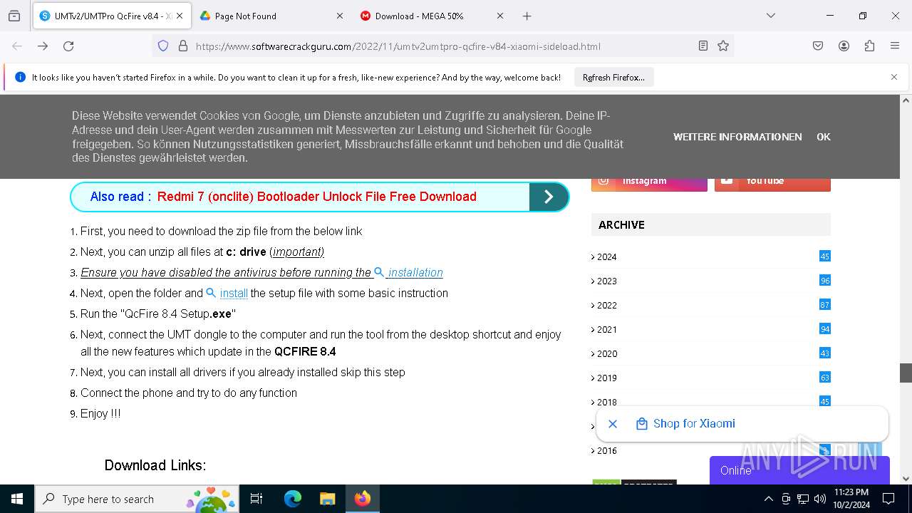
Task: Open Firefox application hamburger menu
Action: (895, 46)
